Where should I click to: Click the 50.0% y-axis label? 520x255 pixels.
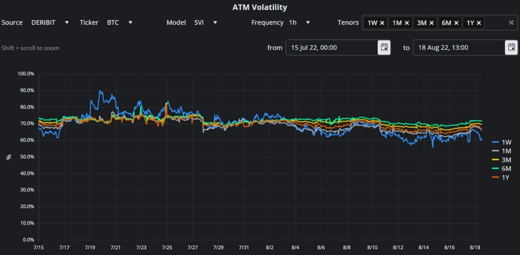[27, 157]
